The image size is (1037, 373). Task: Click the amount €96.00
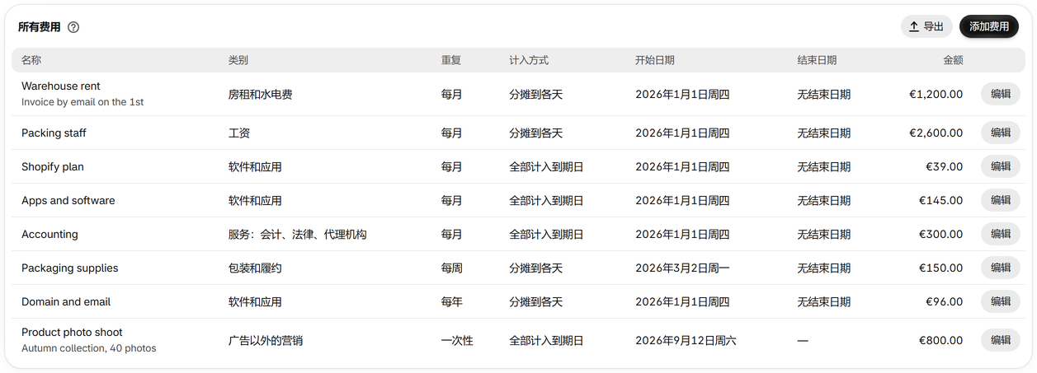pyautogui.click(x=944, y=301)
